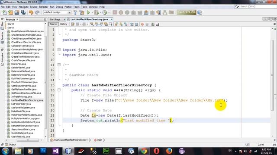277x155 pixels.
Task: Select SwitchStatement.java in Projects tree
Action: pyautogui.click(x=22, y=133)
